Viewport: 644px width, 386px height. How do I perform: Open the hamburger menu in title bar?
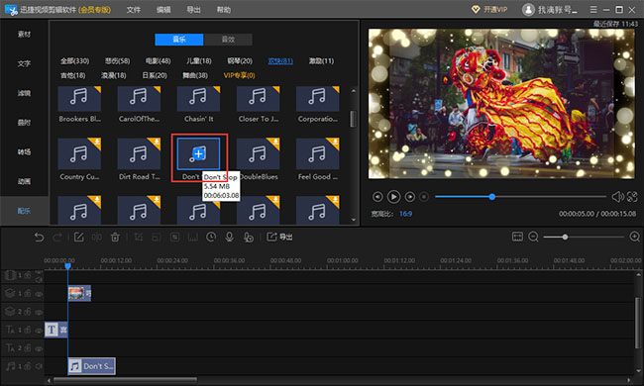(x=593, y=10)
